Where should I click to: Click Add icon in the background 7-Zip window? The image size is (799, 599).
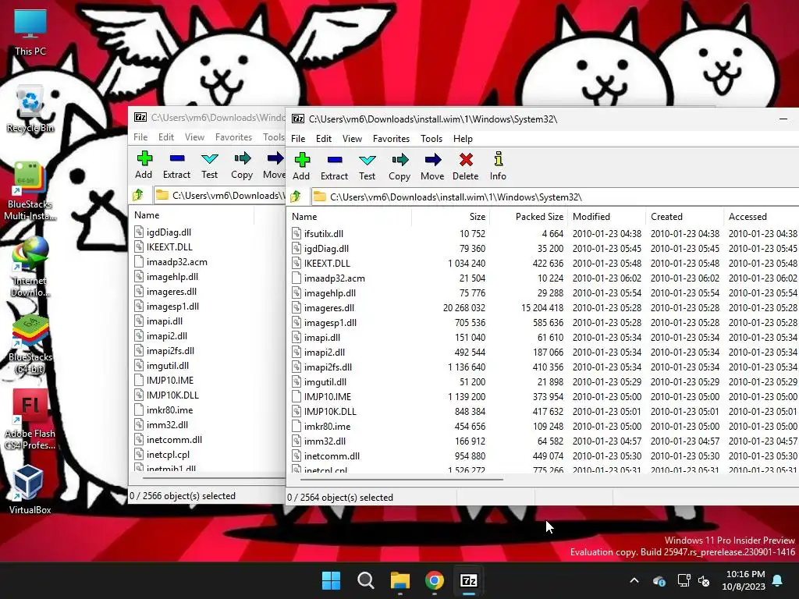pyautogui.click(x=144, y=165)
